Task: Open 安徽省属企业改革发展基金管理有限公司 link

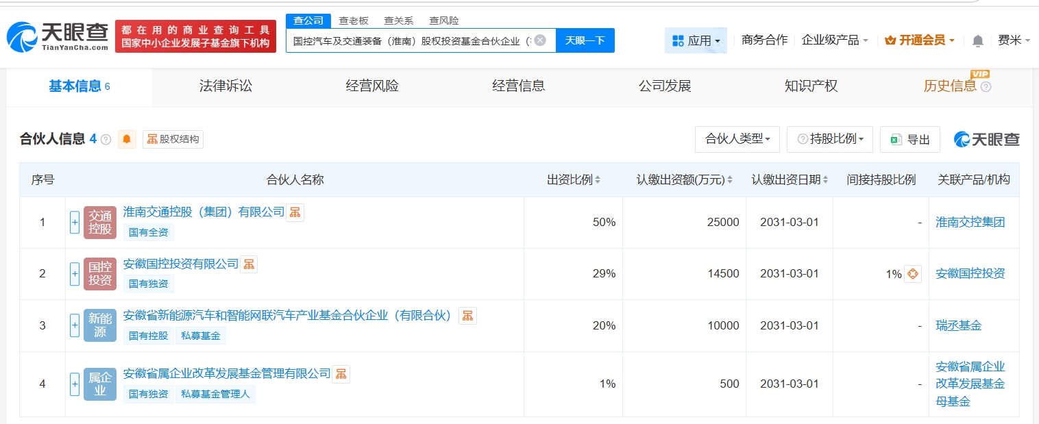Action: (227, 374)
